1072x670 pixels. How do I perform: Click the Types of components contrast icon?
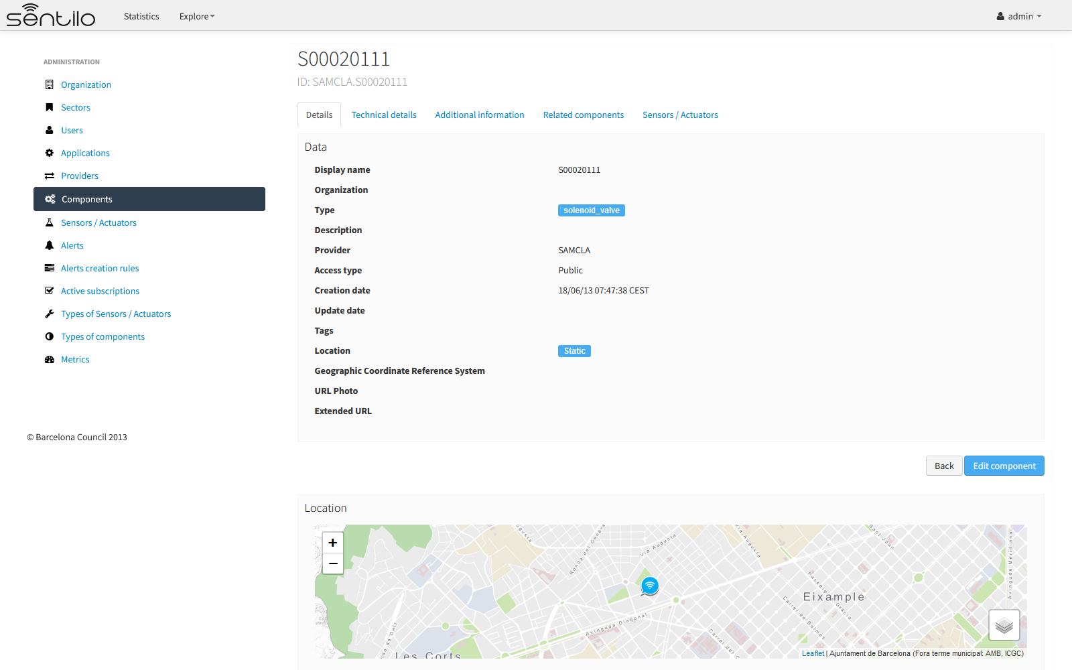49,336
